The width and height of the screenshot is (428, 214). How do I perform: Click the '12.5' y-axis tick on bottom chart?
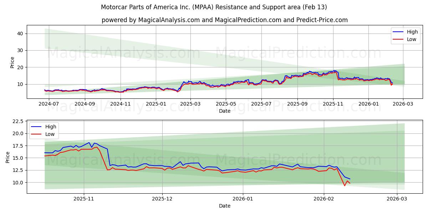[x=19, y=170]
